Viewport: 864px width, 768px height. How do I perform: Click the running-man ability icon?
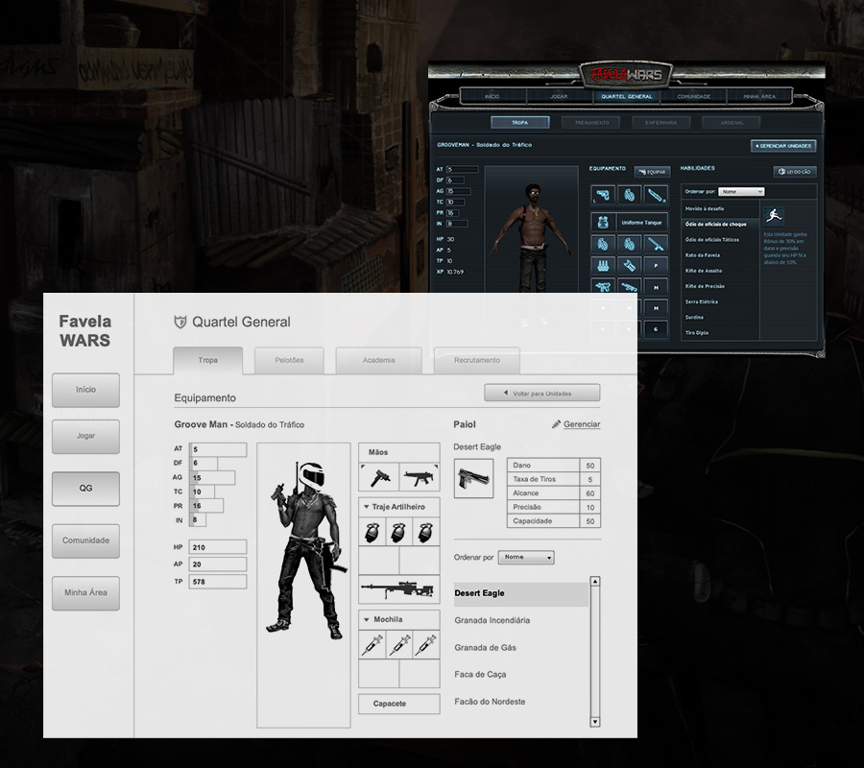774,217
